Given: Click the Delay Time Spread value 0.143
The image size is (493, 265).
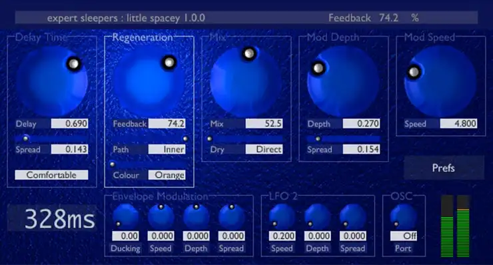Looking at the screenshot, I should (69, 149).
